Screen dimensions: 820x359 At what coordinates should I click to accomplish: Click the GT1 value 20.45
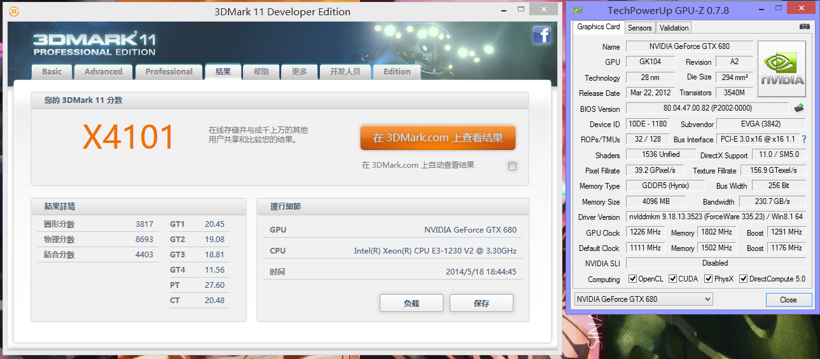(214, 224)
